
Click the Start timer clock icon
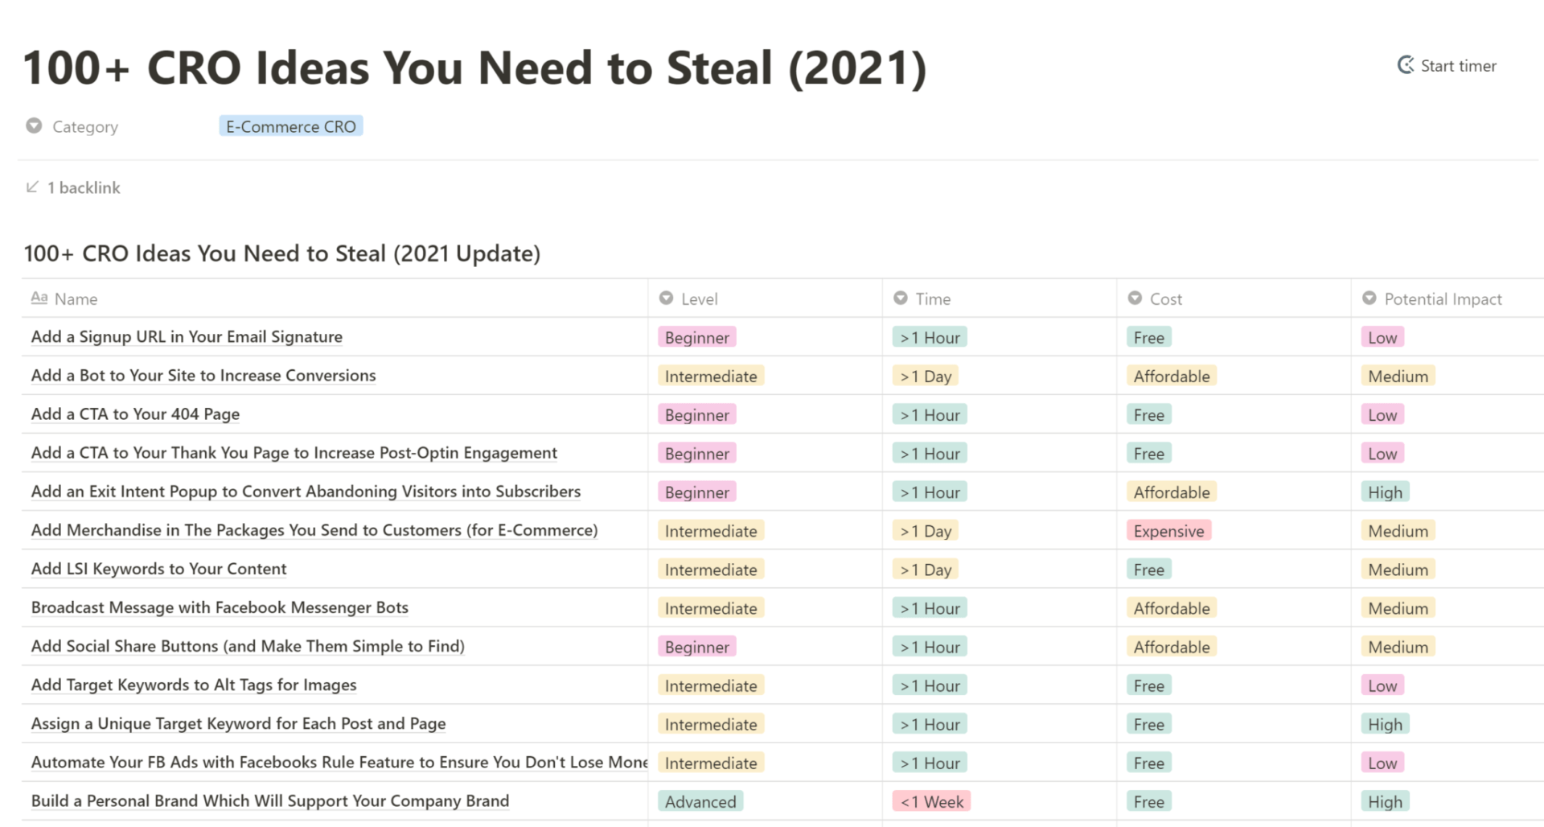click(x=1405, y=65)
